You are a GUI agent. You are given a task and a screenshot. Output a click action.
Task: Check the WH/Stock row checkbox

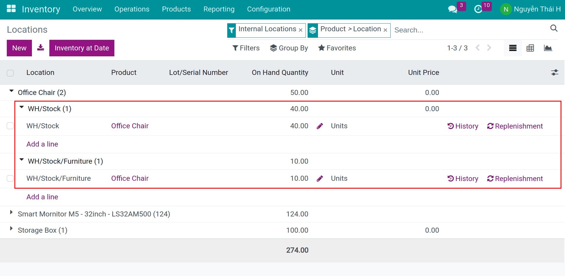10,126
